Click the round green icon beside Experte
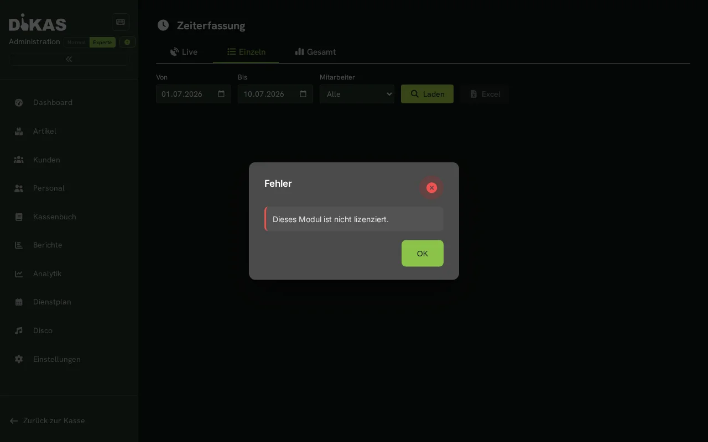The height and width of the screenshot is (442, 708). pos(127,43)
